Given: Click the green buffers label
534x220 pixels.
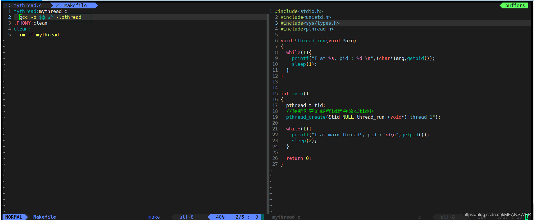Looking at the screenshot, I should click(515, 5).
